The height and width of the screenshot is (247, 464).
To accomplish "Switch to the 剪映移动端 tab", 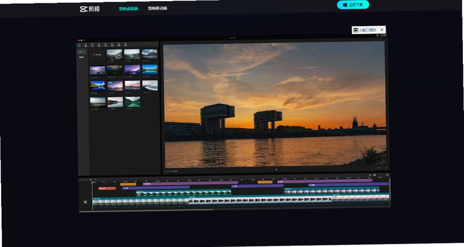I will click(157, 8).
